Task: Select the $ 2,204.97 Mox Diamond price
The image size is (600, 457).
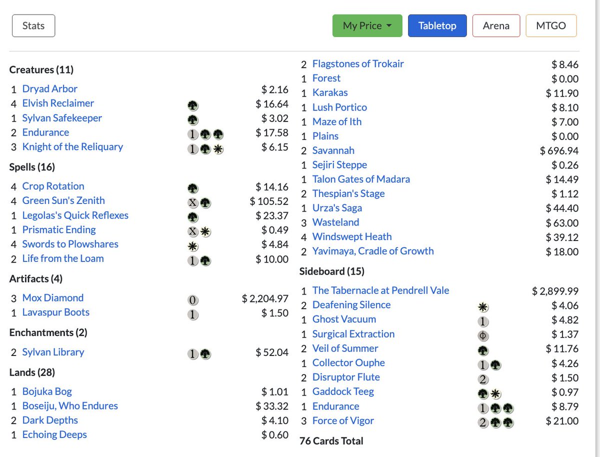Action: click(x=265, y=298)
